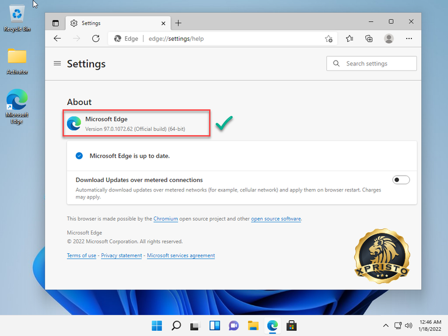
Task: Click the 2022 Microsoft Corporation copyright text
Action: tap(125, 242)
